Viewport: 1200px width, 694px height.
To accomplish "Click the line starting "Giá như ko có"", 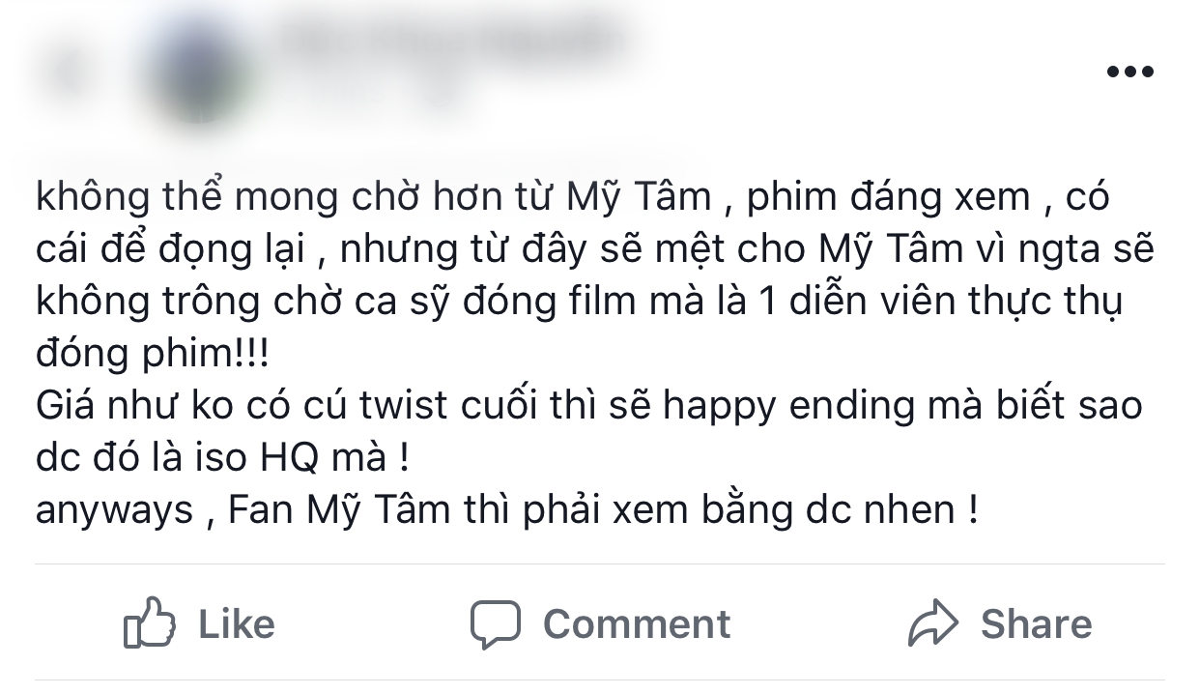I will click(x=589, y=406).
